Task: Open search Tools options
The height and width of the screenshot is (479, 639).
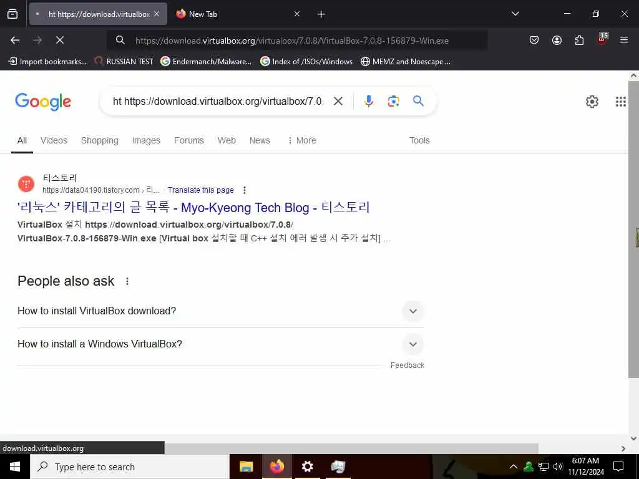Action: tap(419, 140)
